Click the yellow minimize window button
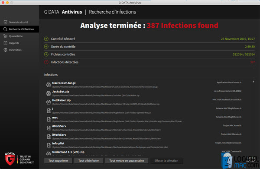This screenshot has height=169, width=260. 7,3
